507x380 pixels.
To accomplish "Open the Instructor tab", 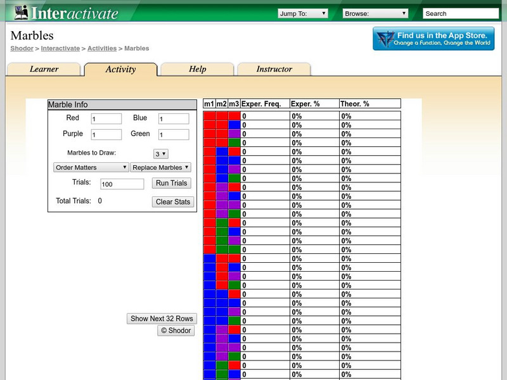I will [274, 69].
